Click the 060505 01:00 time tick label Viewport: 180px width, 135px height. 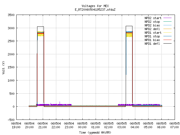click(95, 125)
